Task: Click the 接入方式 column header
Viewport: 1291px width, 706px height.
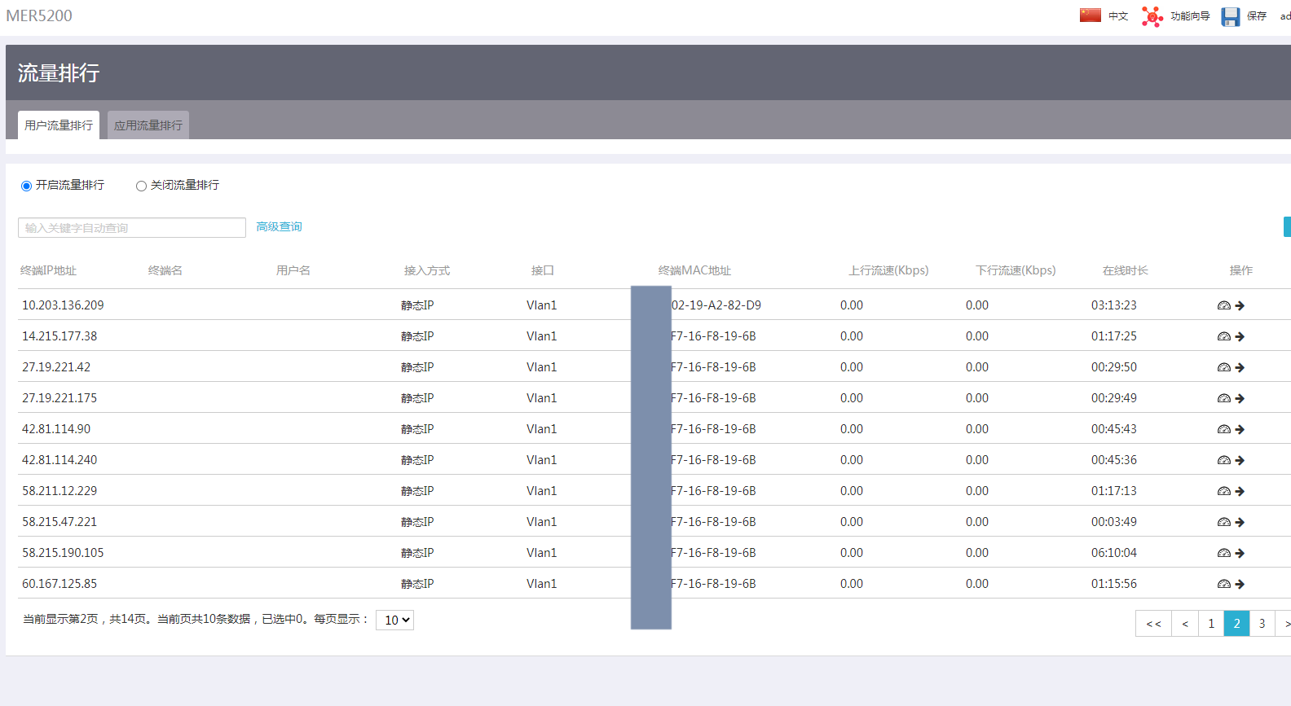Action: [427, 270]
